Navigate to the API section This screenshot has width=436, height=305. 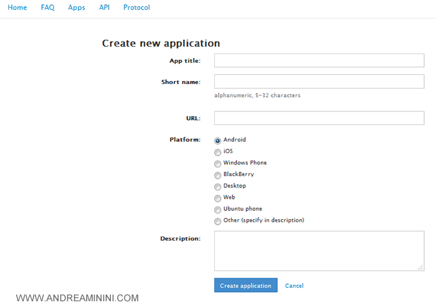[x=104, y=7]
